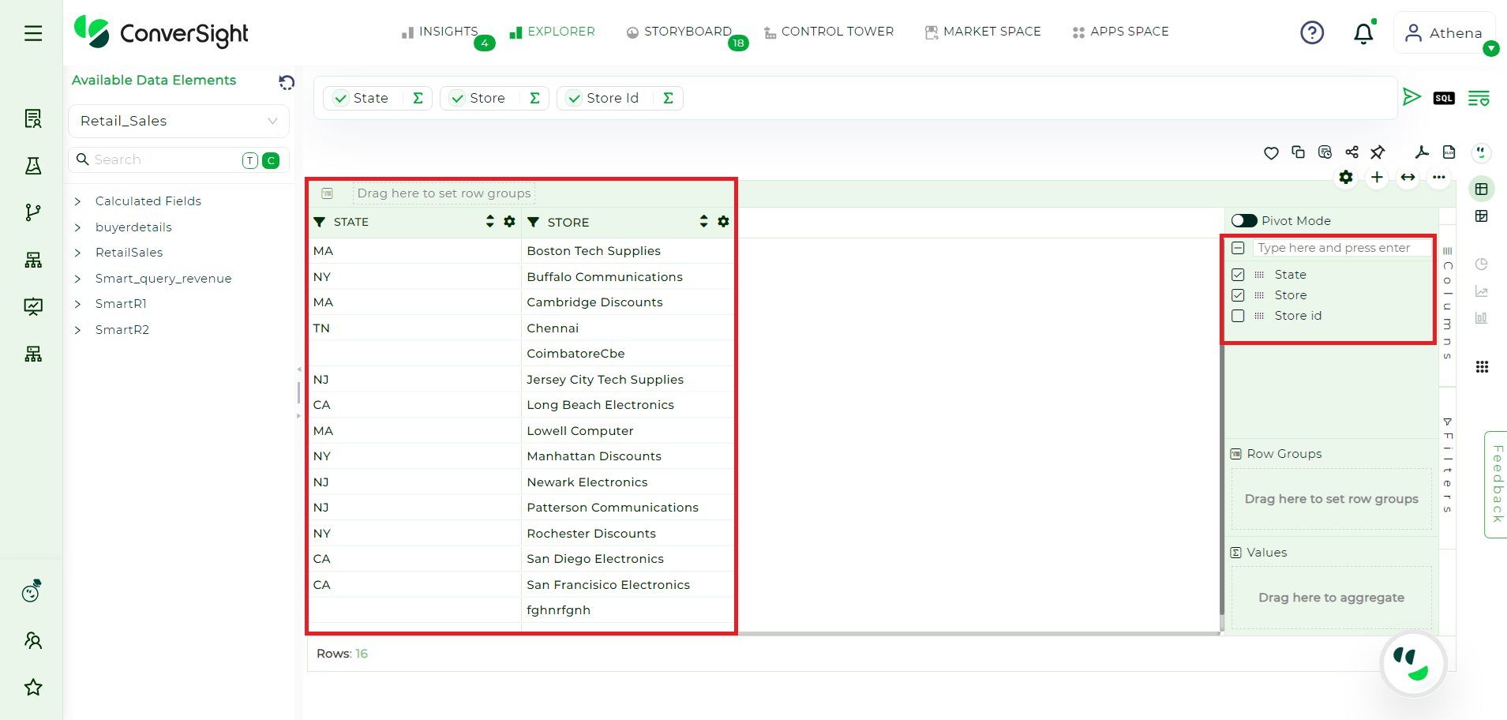Toggle Pivot Mode switch
The height and width of the screenshot is (720, 1507).
[x=1244, y=221]
